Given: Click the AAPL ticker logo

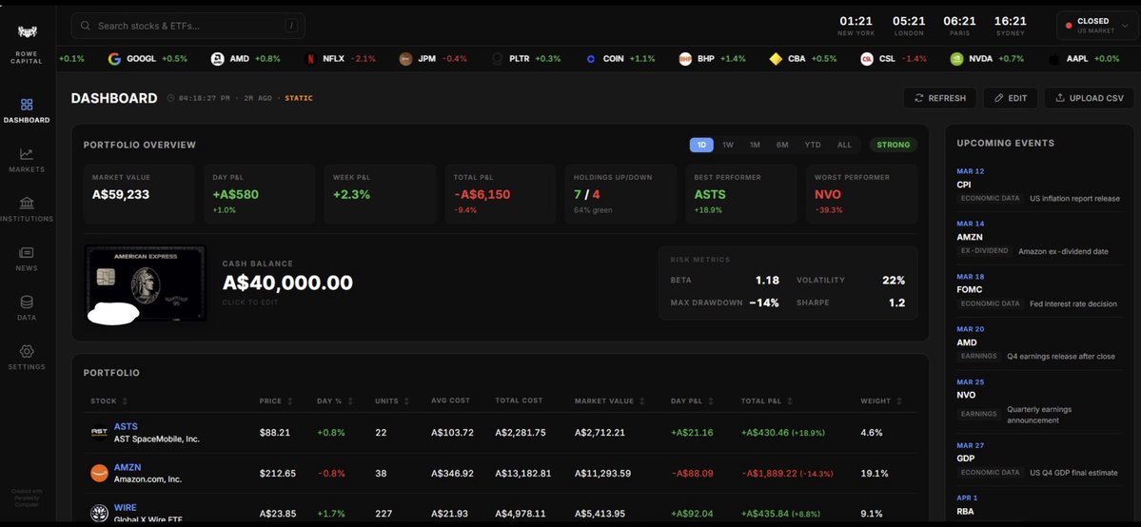Looking at the screenshot, I should (1054, 59).
